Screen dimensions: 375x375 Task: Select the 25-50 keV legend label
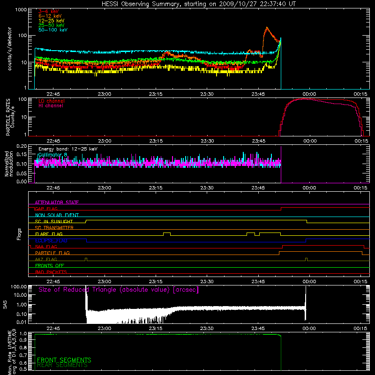[52, 25]
